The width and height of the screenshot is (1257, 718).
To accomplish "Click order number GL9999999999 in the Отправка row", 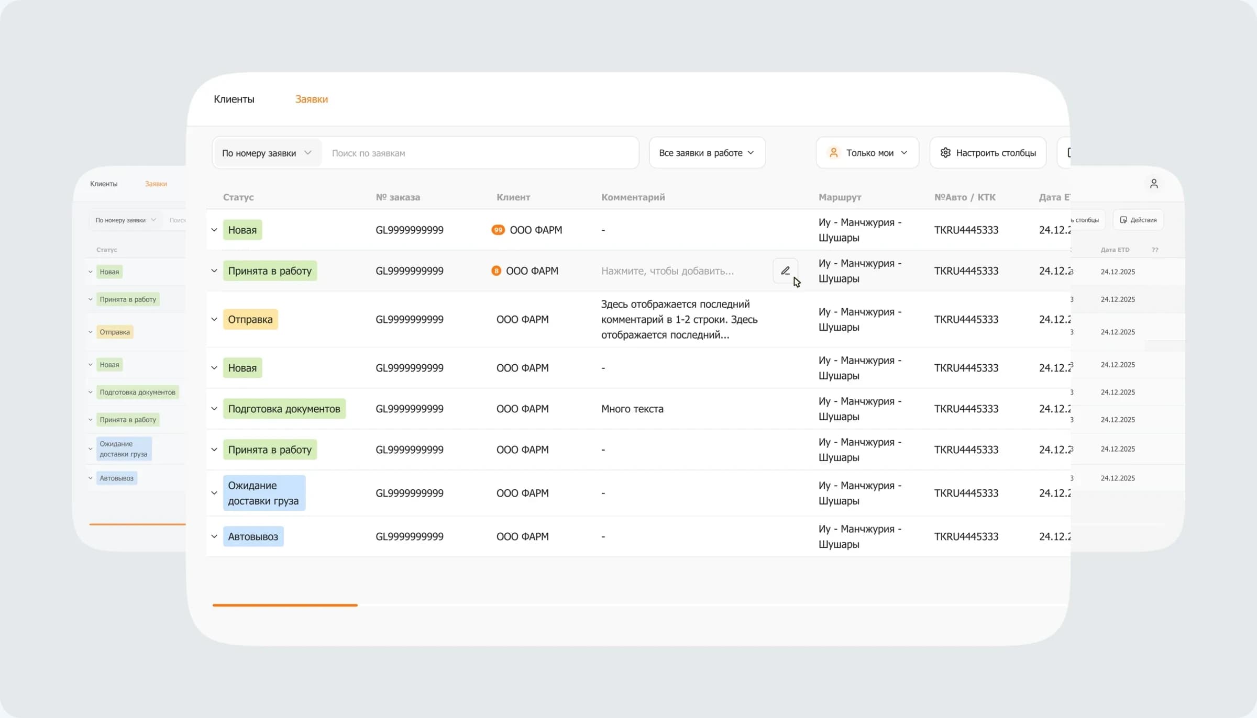I will click(x=410, y=319).
